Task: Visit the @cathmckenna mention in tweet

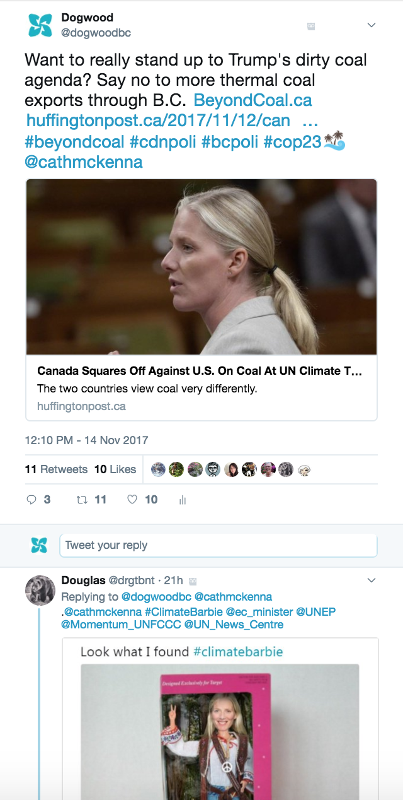Action: tap(84, 162)
